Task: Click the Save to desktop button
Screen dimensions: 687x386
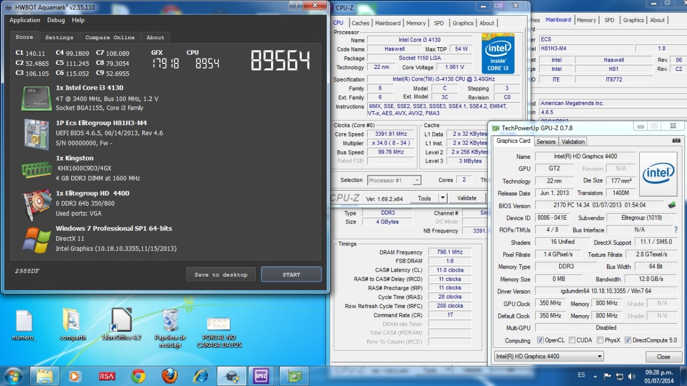Action: pos(221,274)
